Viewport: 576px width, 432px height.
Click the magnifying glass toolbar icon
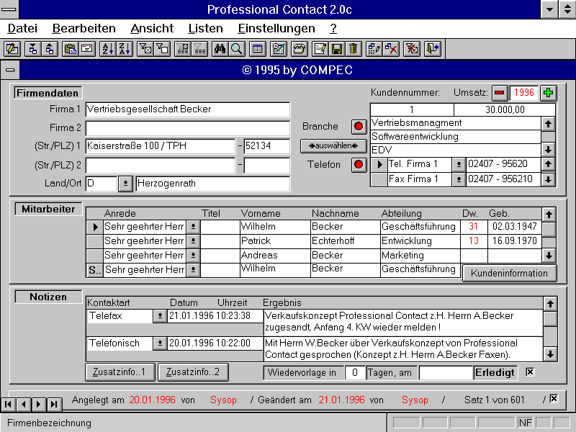click(236, 49)
